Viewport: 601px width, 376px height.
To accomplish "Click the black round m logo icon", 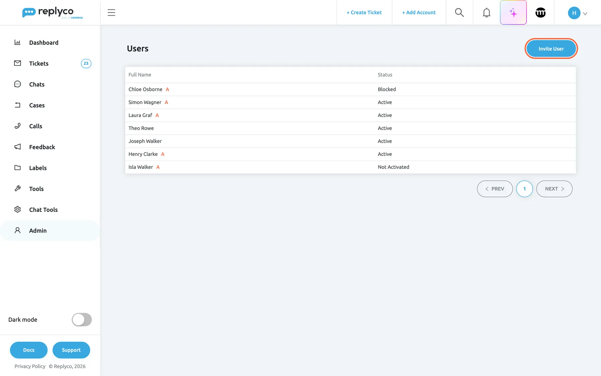I will pyautogui.click(x=540, y=13).
